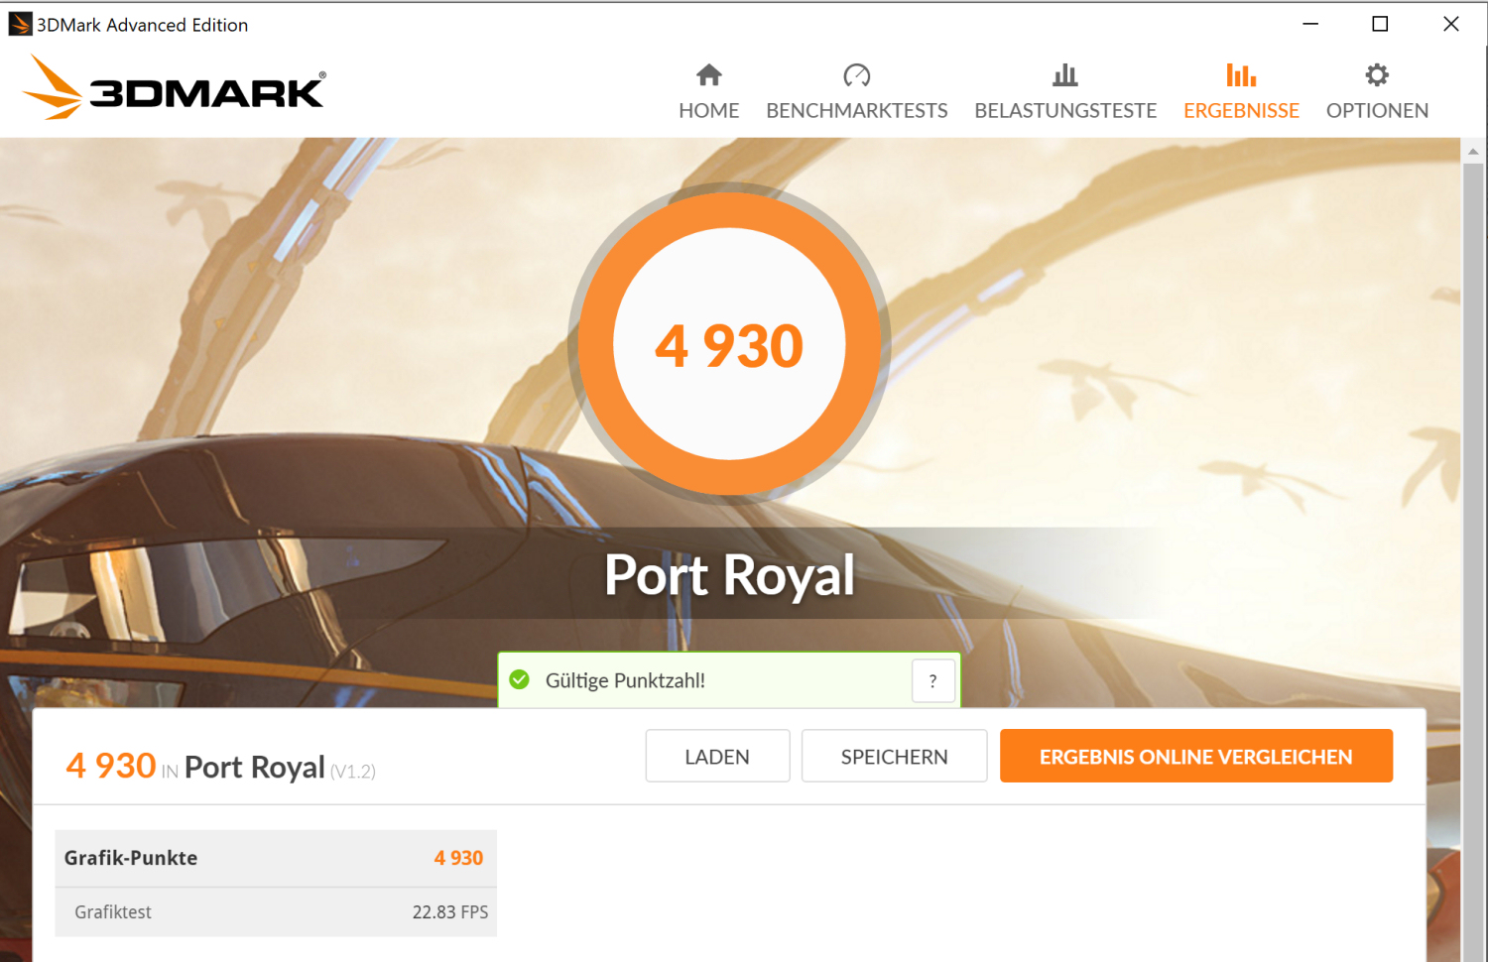Click the Belastungsteste bar chart icon
Viewport: 1488px width, 962px height.
point(1065,74)
